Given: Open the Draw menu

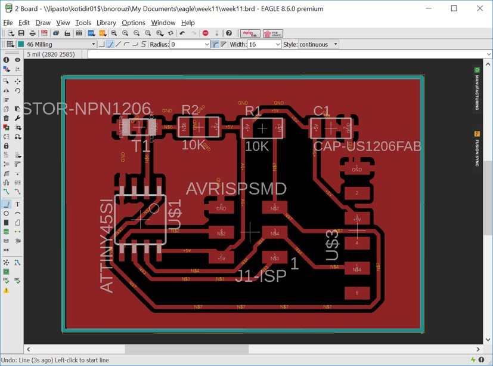Looking at the screenshot, I should [x=43, y=23].
